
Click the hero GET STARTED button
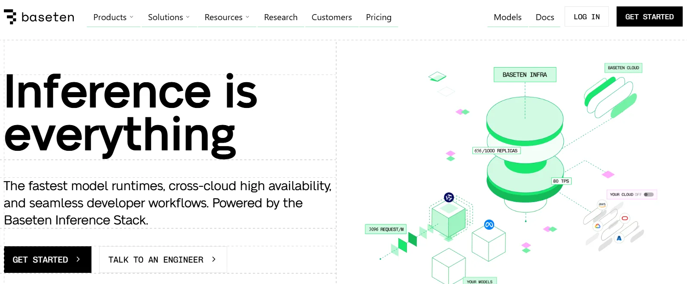48,260
